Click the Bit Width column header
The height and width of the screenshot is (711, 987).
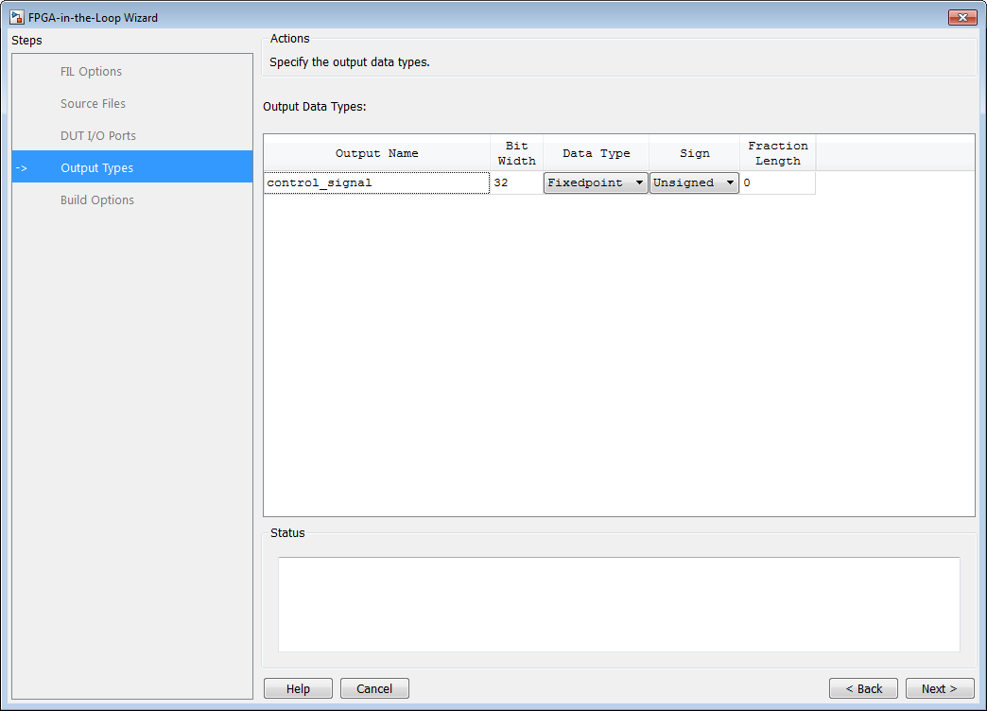(516, 153)
